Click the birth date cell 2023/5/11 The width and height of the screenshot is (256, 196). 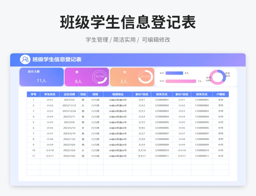[x=69, y=117]
